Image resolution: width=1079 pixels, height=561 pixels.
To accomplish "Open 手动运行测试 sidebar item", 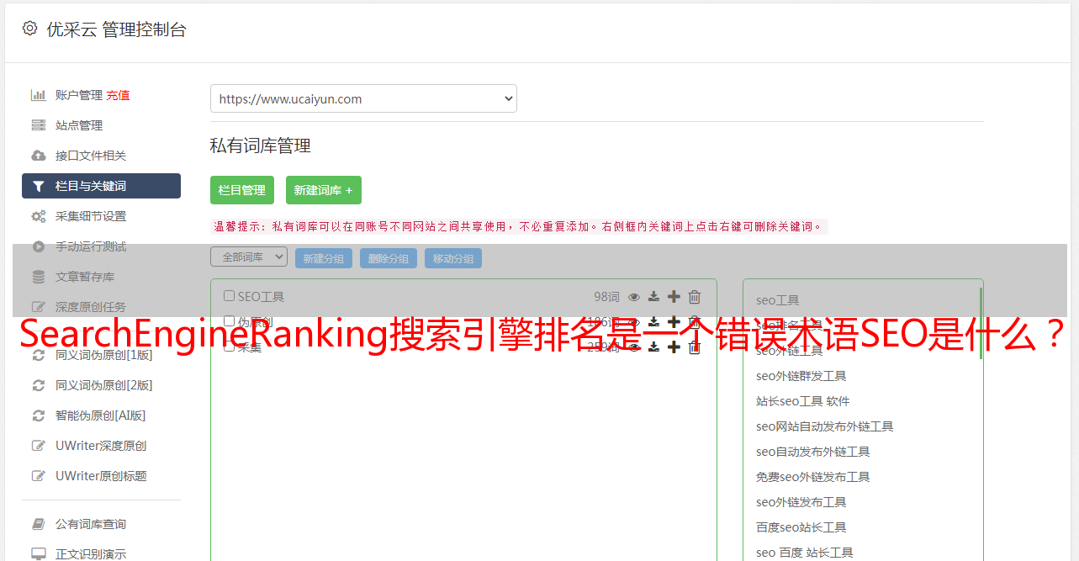I will (91, 246).
